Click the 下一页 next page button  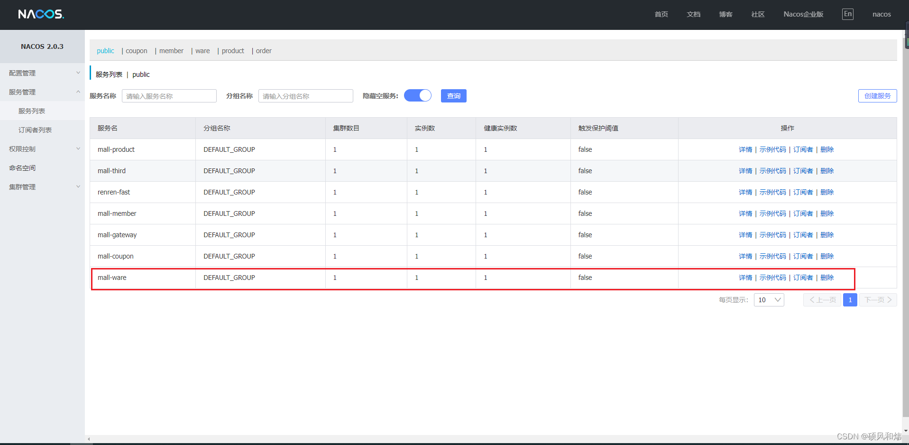878,300
